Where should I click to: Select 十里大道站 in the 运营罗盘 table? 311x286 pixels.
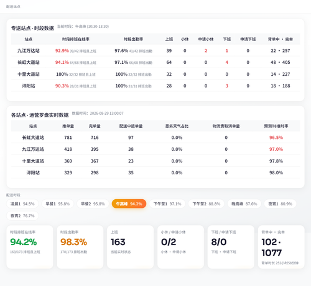[33, 161]
